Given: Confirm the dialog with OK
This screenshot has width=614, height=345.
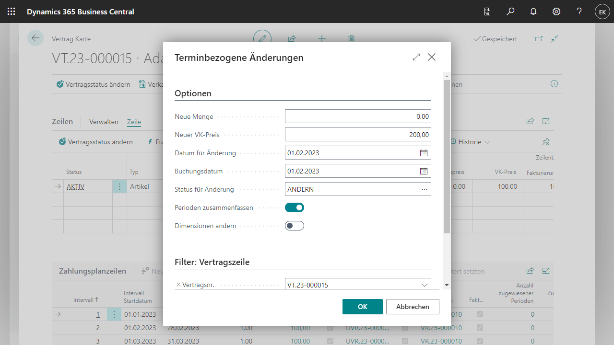Looking at the screenshot, I should [362, 307].
